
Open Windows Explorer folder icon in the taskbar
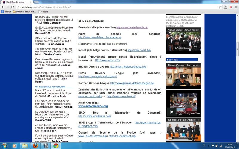pos(25,146)
